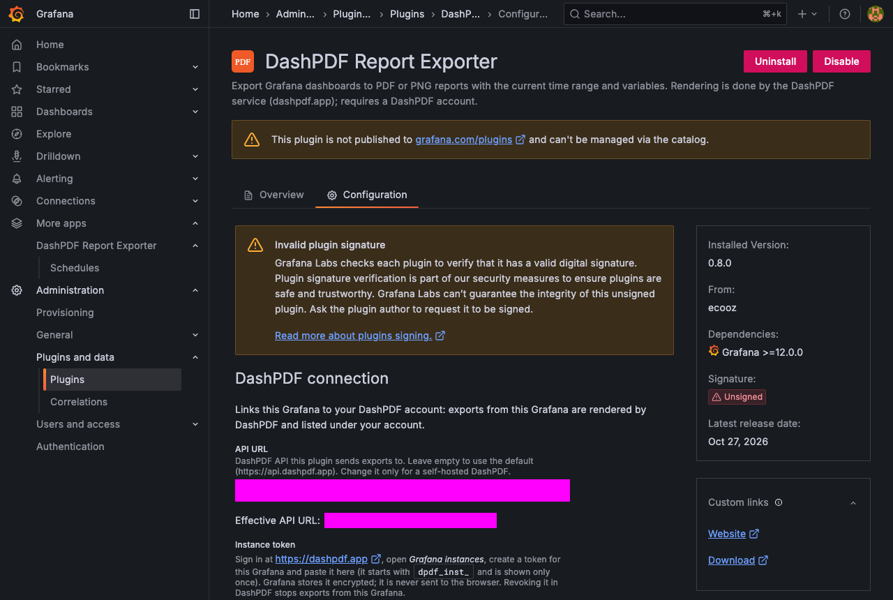
Task: Expand the Alerting section chevron
Action: click(x=195, y=179)
